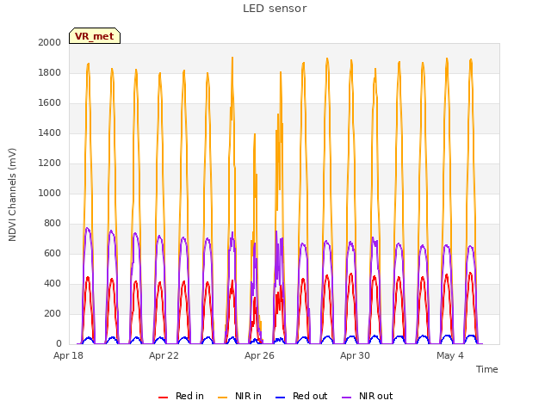Click the purple NIR out legend swatch
551x413 pixels.
coord(346,398)
